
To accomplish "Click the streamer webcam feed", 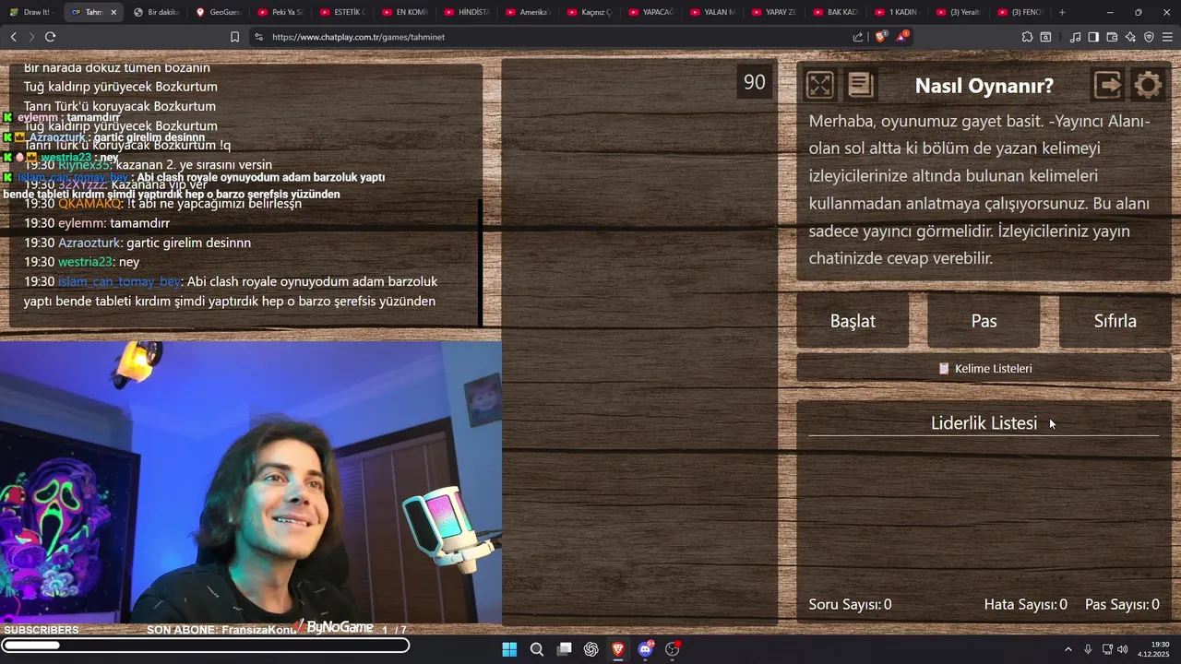I will click(x=251, y=482).
